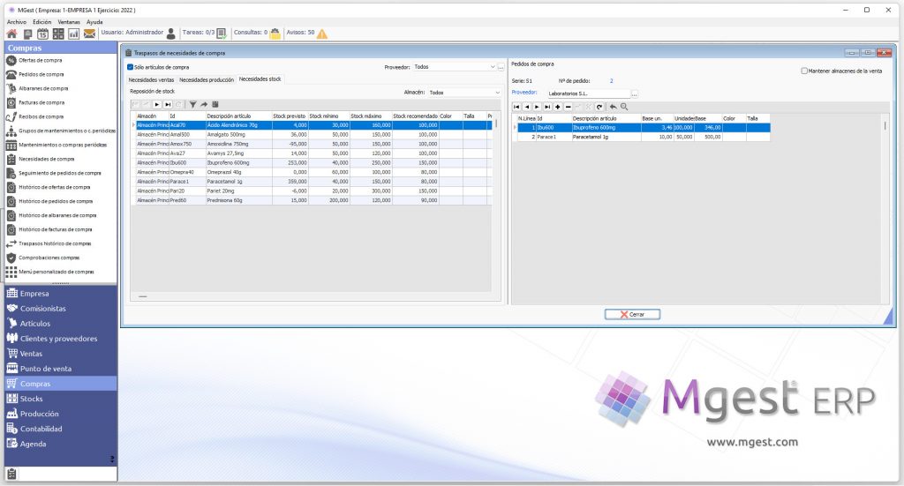904x486 pixels.
Task: Jump to last record in stock grid
Action: click(x=167, y=105)
